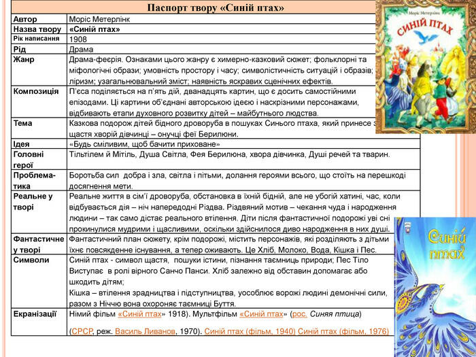Click the «Символи» row label
This screenshot has width=476, height=357.
tap(31, 260)
